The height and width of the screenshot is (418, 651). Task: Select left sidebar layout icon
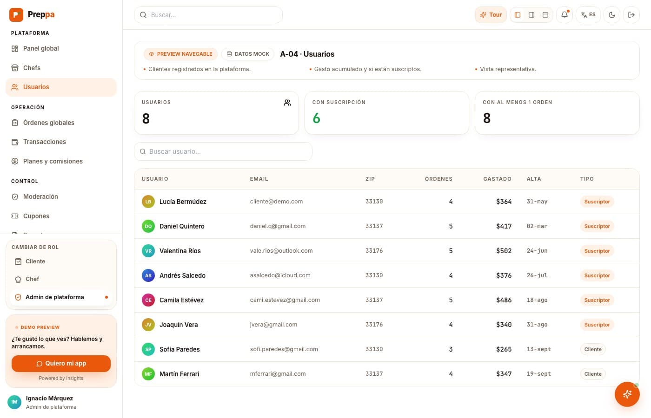pyautogui.click(x=518, y=15)
